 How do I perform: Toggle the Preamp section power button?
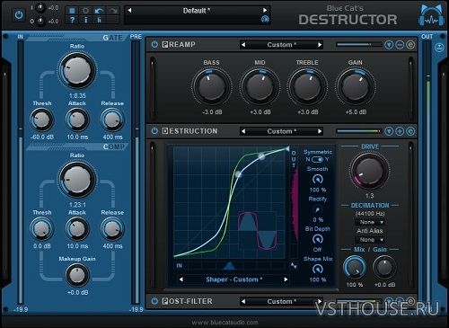pyautogui.click(x=154, y=45)
